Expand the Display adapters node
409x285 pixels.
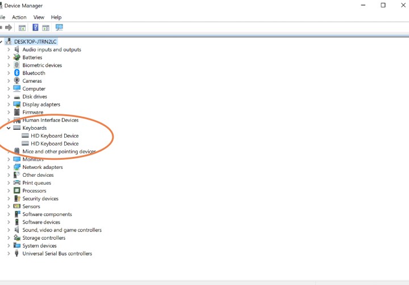pyautogui.click(x=9, y=104)
